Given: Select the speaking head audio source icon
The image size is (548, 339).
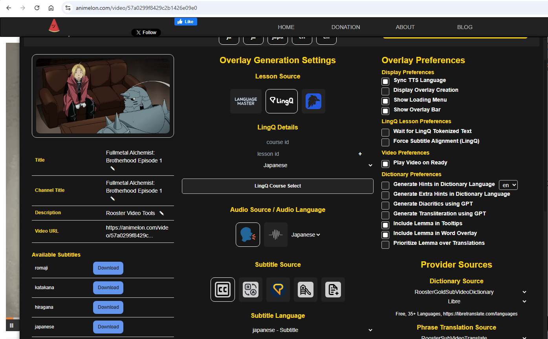Looking at the screenshot, I should (x=248, y=235).
